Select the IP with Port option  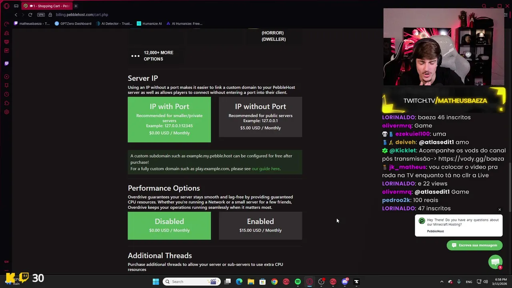(169, 120)
